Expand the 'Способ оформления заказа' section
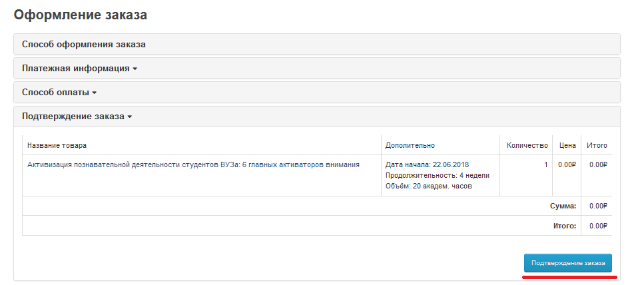The width and height of the screenshot is (626, 285). pyautogui.click(x=84, y=45)
